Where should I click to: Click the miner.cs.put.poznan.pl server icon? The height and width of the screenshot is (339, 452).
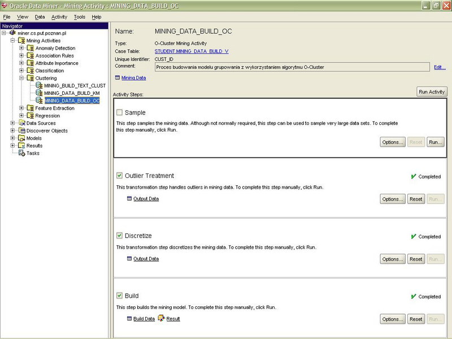[12, 33]
